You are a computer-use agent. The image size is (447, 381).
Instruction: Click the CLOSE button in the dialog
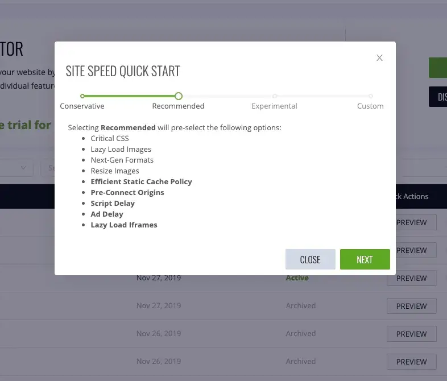coord(310,259)
